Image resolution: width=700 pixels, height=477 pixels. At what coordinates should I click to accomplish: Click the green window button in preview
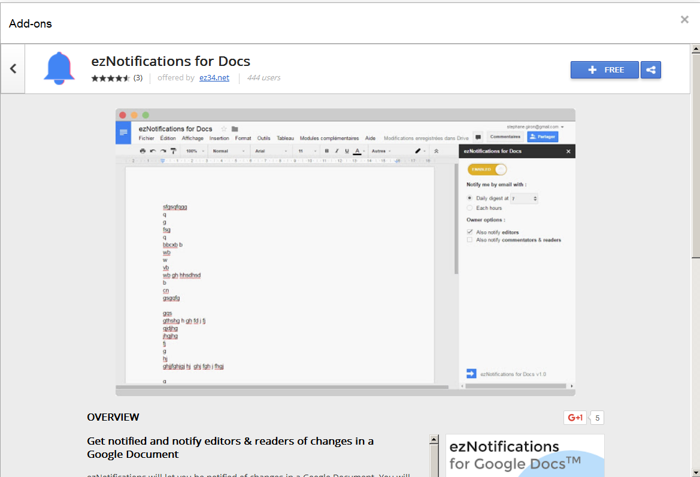[146, 115]
